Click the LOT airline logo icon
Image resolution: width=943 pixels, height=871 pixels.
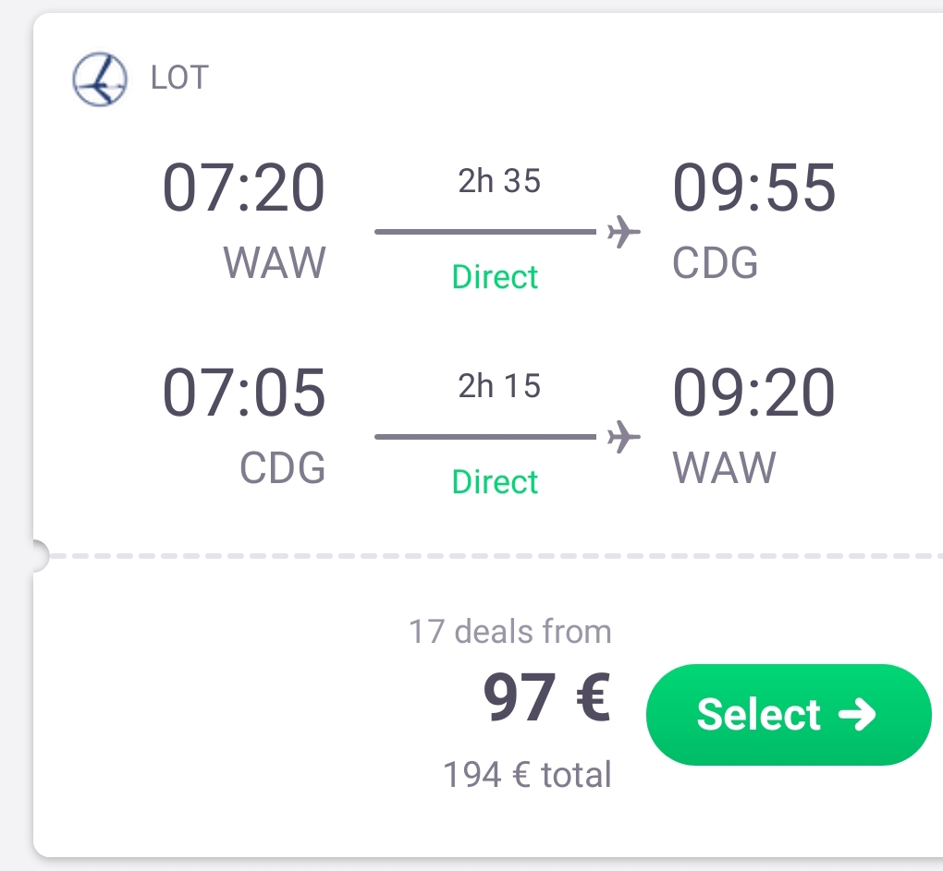(100, 79)
